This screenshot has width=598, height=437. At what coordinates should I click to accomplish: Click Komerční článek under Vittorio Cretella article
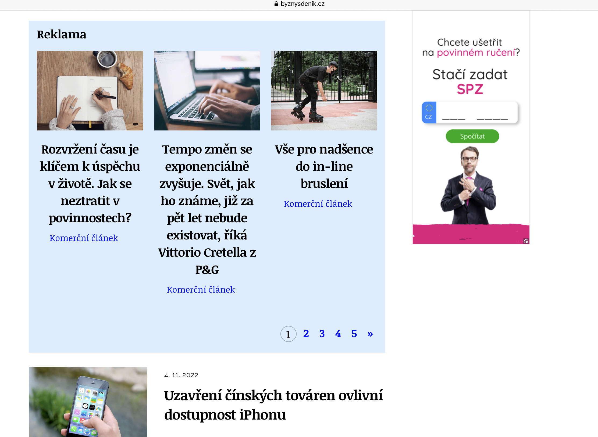click(201, 290)
